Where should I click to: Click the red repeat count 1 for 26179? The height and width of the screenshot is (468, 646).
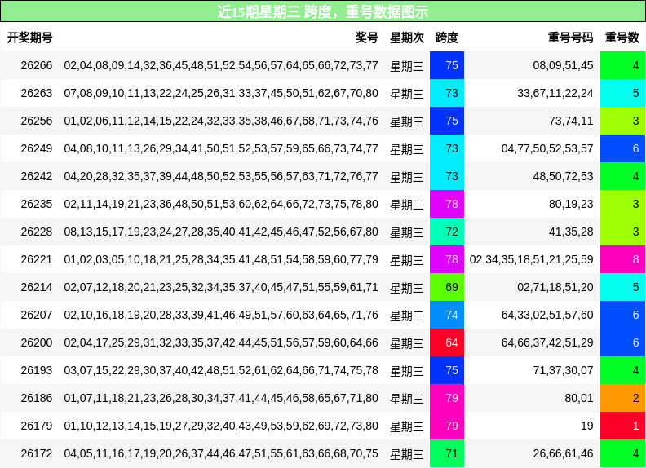[622, 426]
